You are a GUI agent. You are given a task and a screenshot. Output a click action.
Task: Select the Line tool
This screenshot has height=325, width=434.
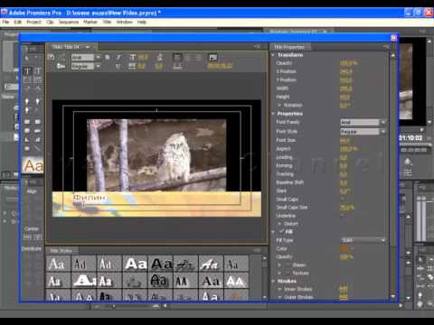coord(38,148)
